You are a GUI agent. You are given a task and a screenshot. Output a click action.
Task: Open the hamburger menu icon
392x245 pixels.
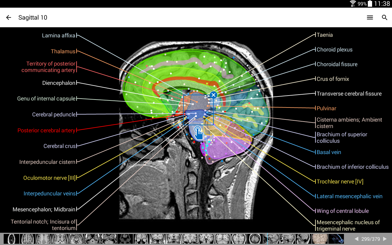[x=370, y=17]
